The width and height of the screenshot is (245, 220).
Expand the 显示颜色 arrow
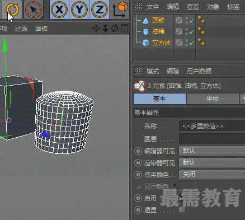[175, 185]
